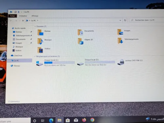Select the Lecteur DVD RW drive icon

point(121,62)
